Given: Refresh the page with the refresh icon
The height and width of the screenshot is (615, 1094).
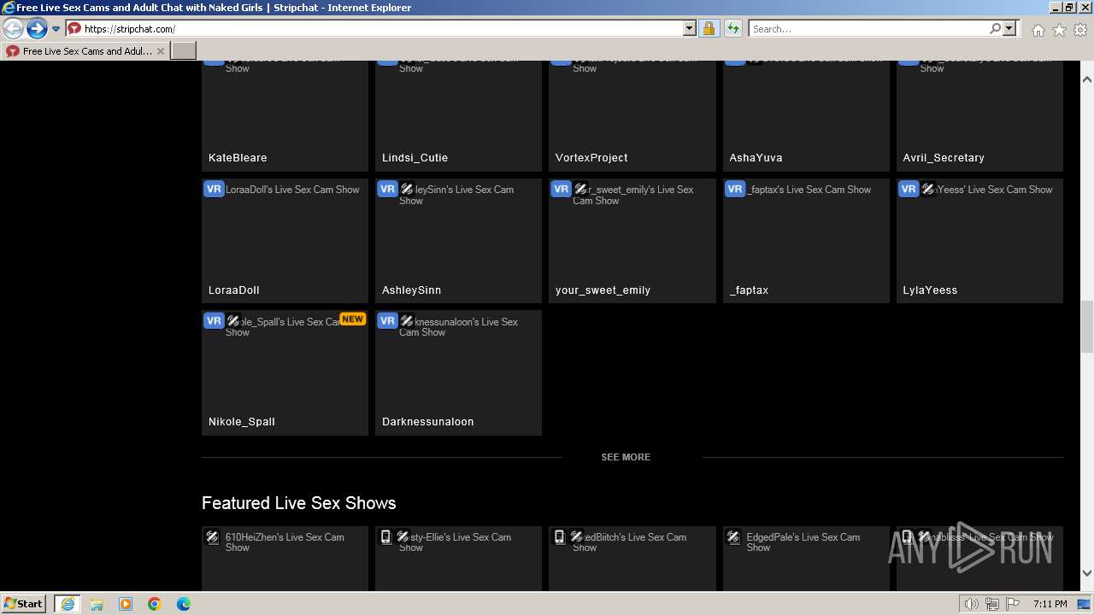Looking at the screenshot, I should point(733,29).
